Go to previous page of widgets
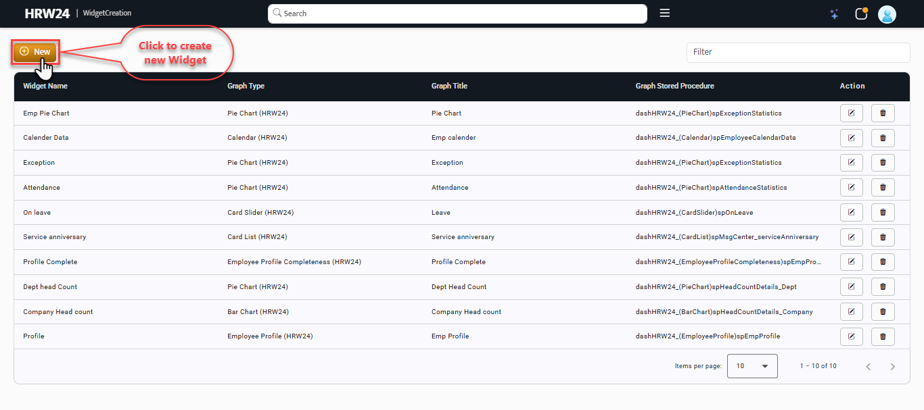924x410 pixels. pos(868,367)
